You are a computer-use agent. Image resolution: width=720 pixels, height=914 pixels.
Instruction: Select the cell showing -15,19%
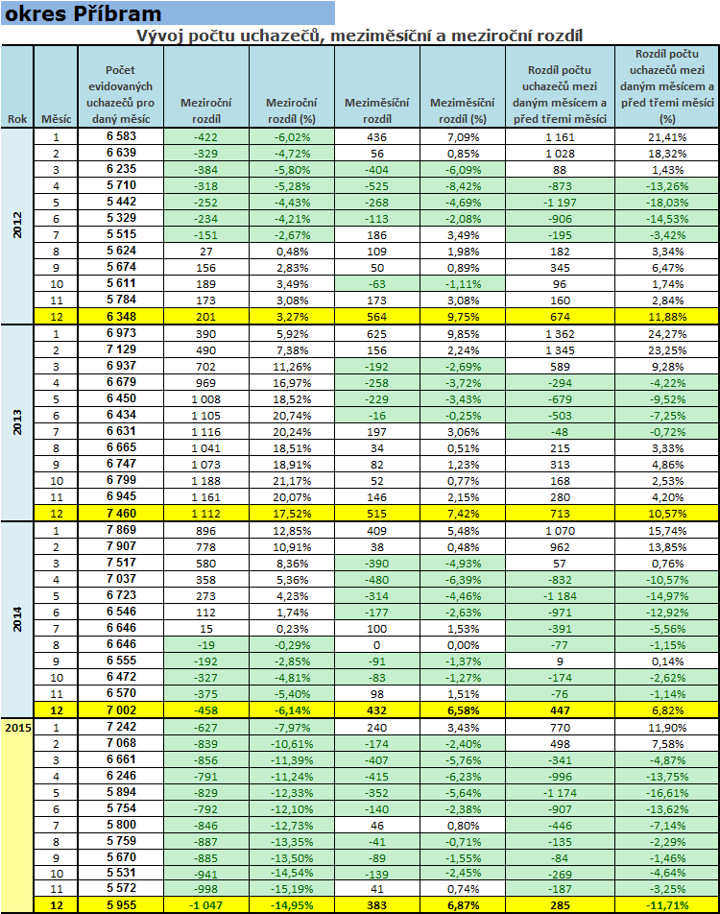click(292, 889)
